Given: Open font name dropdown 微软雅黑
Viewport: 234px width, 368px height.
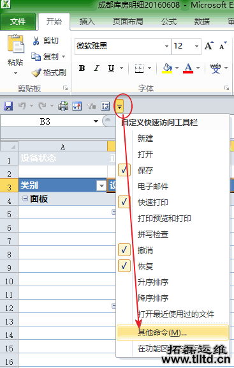Looking at the screenshot, I should (x=166, y=46).
